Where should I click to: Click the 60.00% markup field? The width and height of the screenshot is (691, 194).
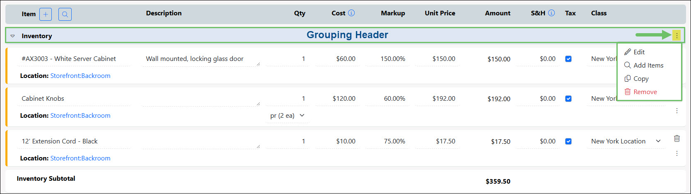tap(387, 99)
